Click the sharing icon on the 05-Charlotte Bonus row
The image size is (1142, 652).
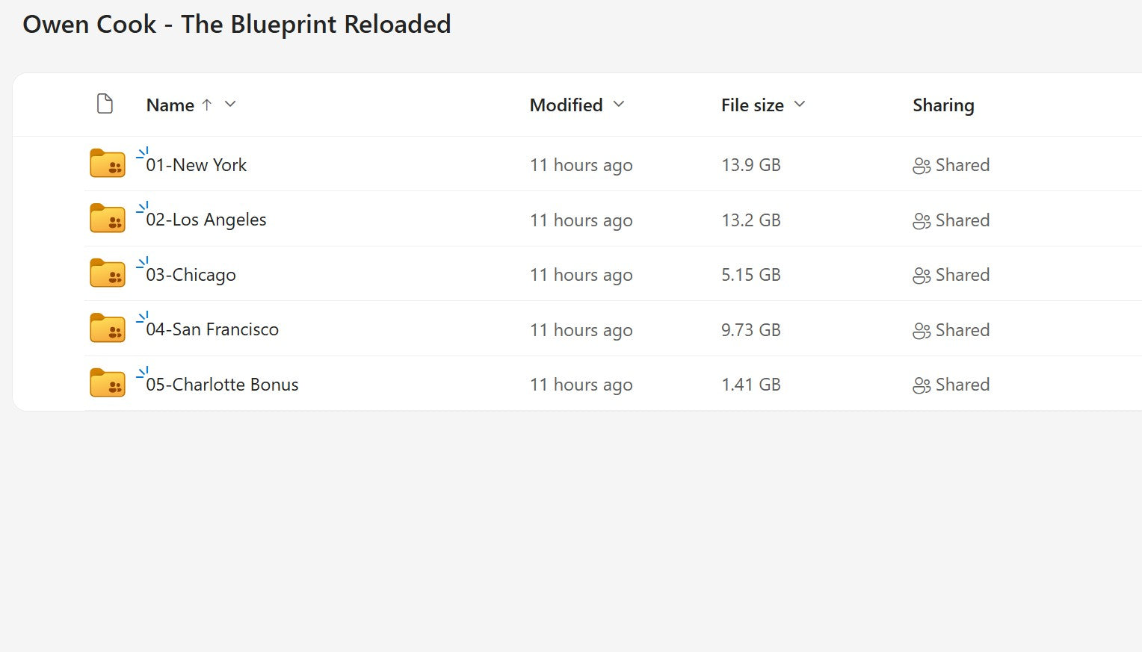(921, 385)
